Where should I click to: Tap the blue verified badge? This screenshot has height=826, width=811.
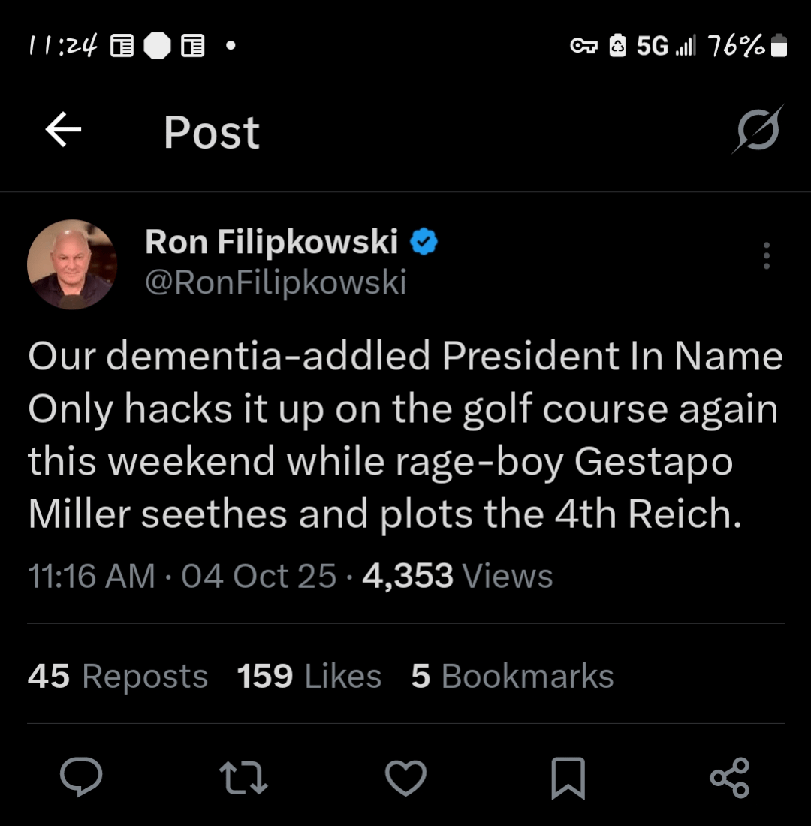(x=424, y=243)
